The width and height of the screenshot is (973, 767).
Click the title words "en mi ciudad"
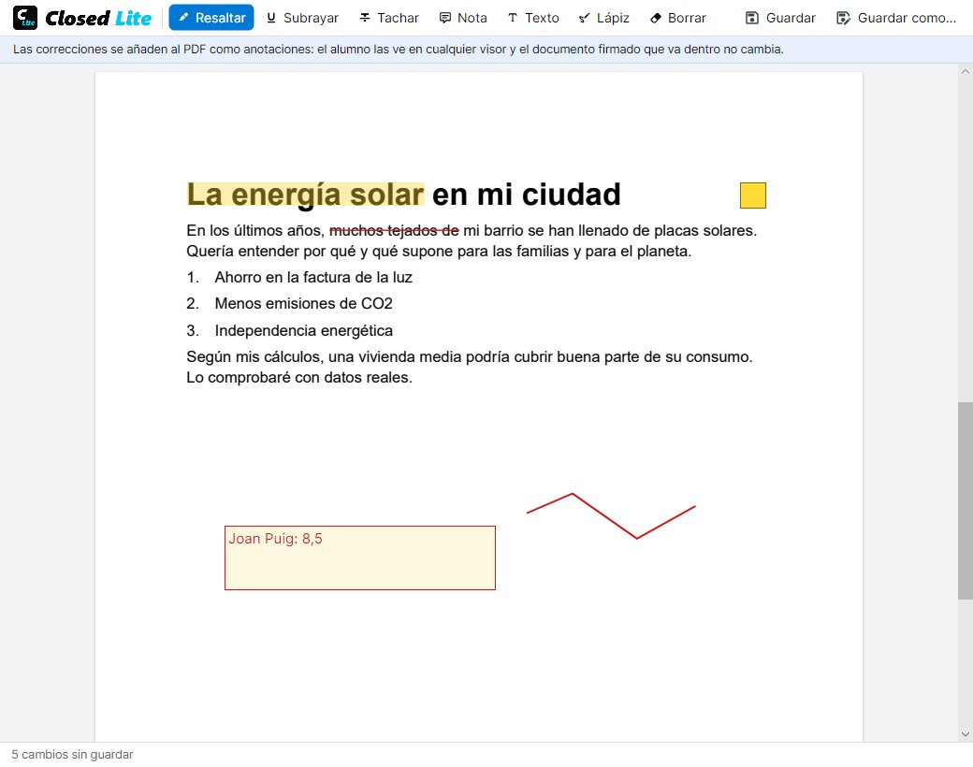526,195
